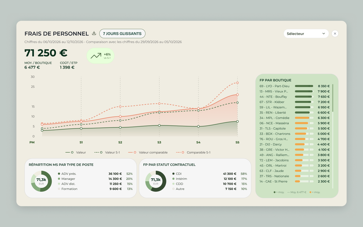Select the 69 - LYO - Part-Dieu row
The height and width of the screenshot is (227, 363).
tap(295, 86)
